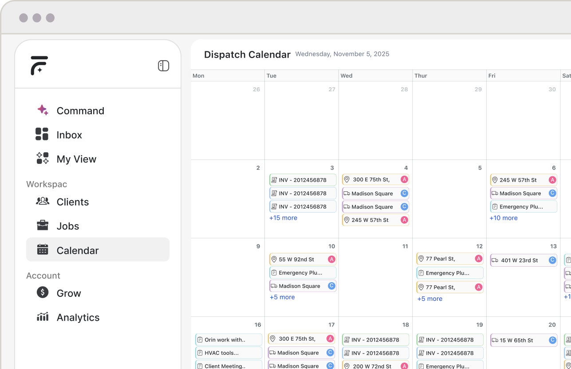
Task: Click the Inbox grid icon
Action: point(42,134)
